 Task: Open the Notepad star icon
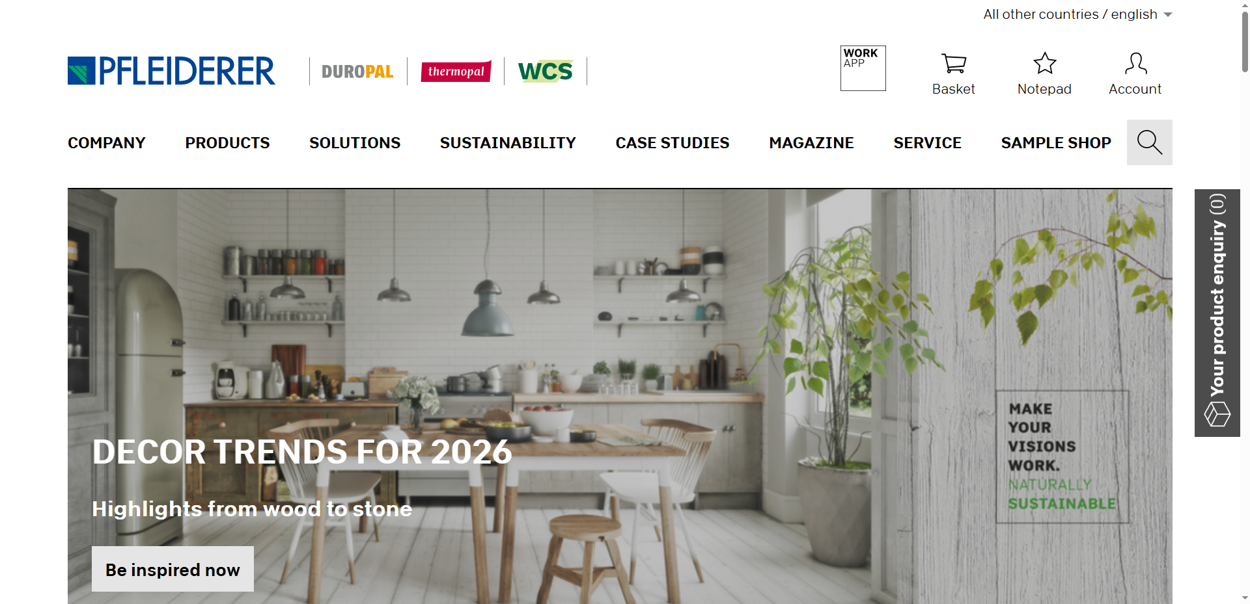[x=1044, y=63]
